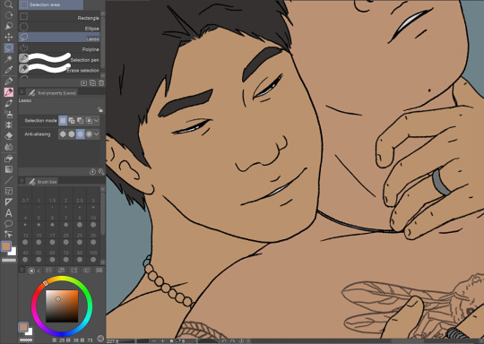Screen dimensions: 484x344
Task: Open the Tool property panel menu
Action: (x=22, y=92)
